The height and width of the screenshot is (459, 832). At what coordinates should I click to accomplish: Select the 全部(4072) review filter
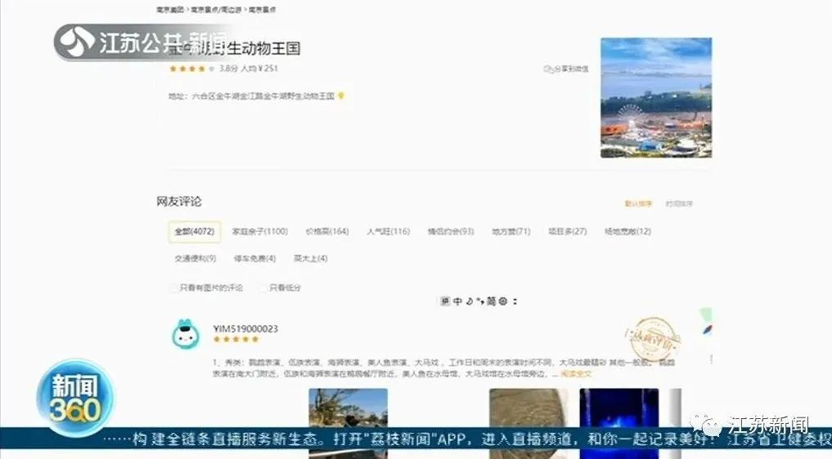[x=194, y=232]
